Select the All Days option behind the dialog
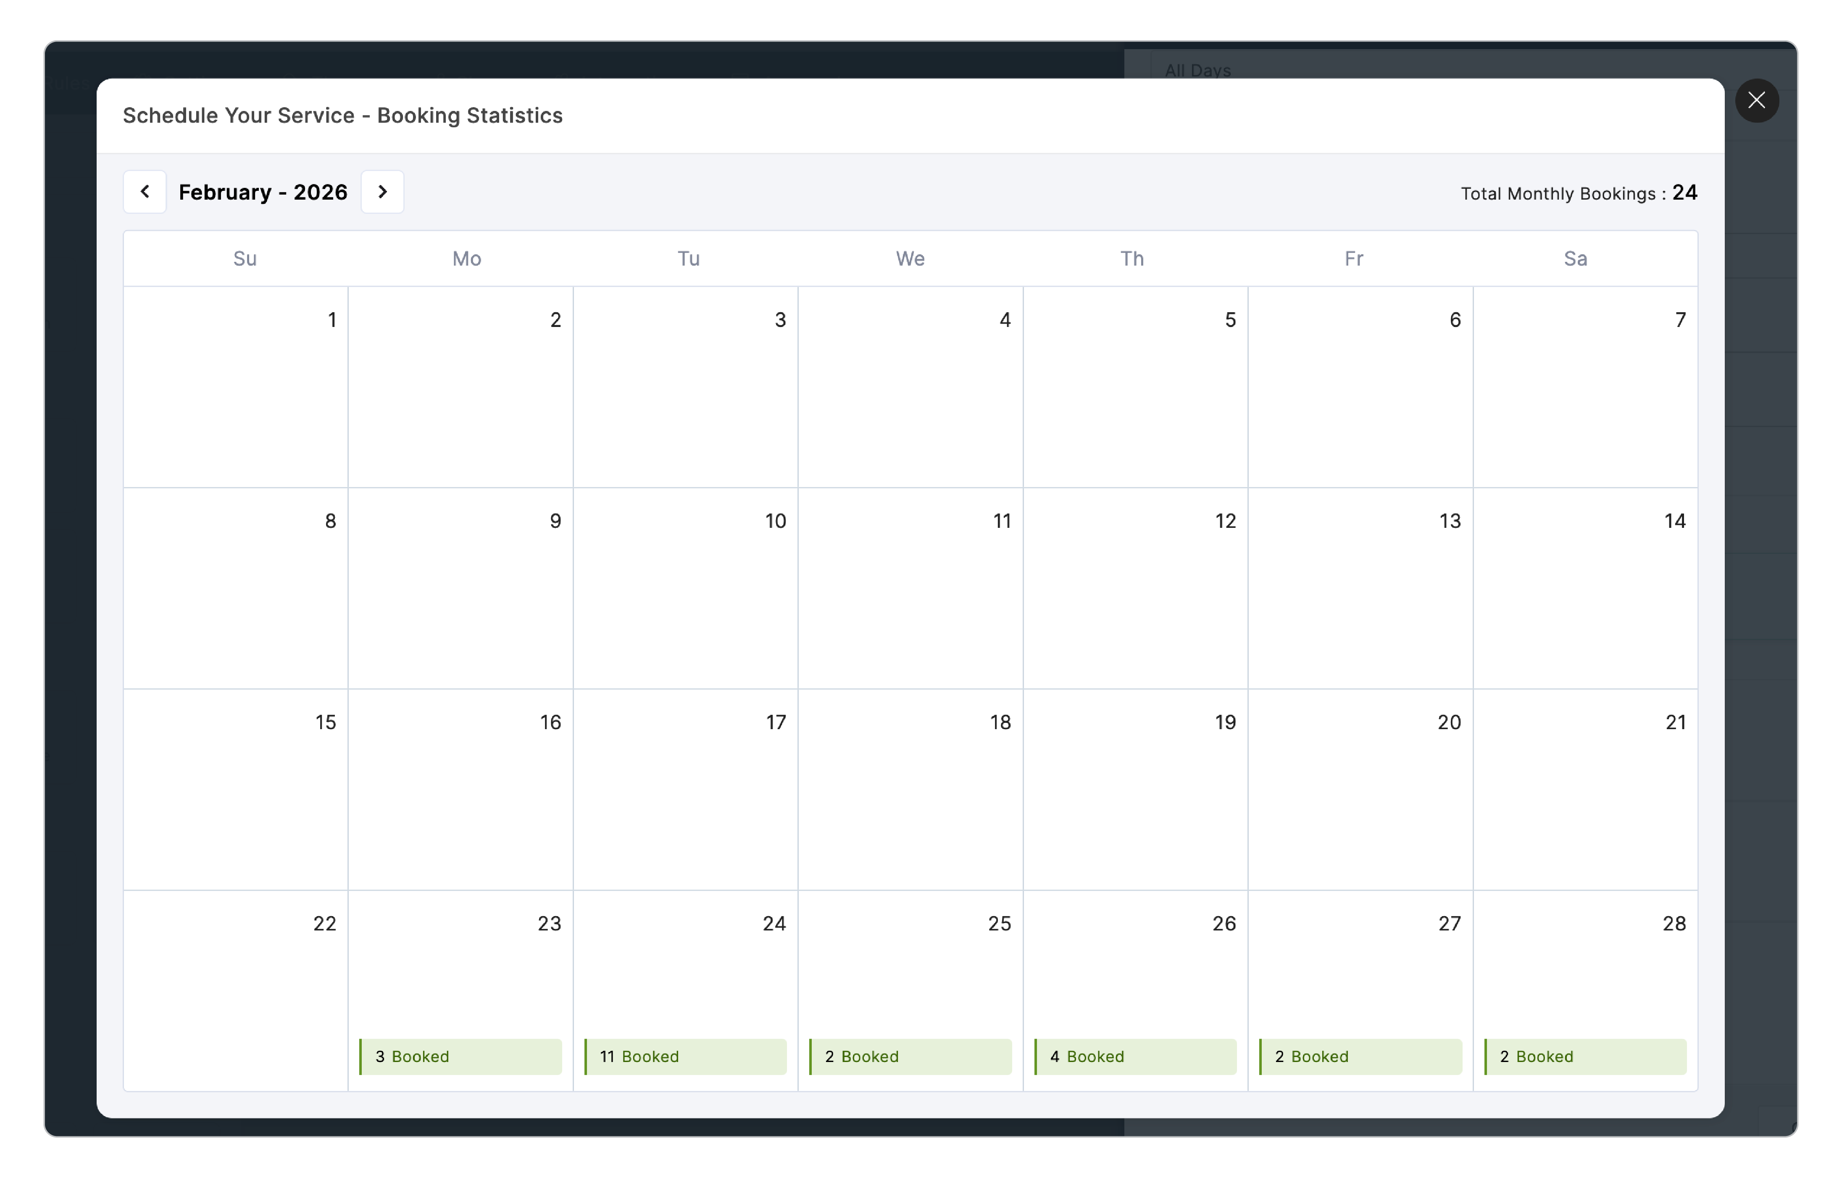The height and width of the screenshot is (1178, 1842). (1197, 70)
